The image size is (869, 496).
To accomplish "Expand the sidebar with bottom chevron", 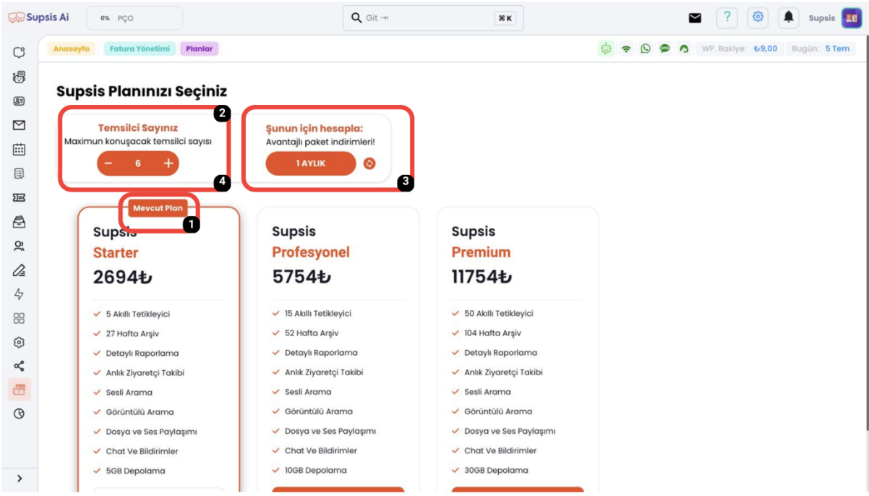I will pyautogui.click(x=20, y=478).
